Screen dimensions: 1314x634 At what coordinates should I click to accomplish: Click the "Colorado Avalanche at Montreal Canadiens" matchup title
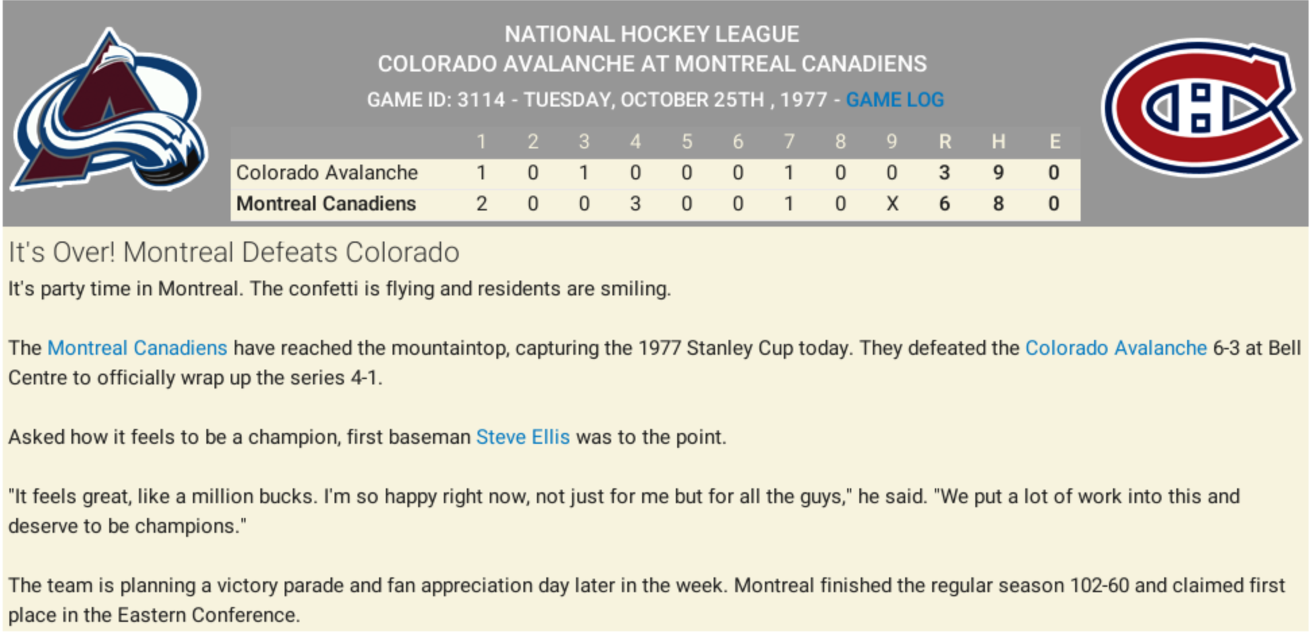click(x=652, y=64)
